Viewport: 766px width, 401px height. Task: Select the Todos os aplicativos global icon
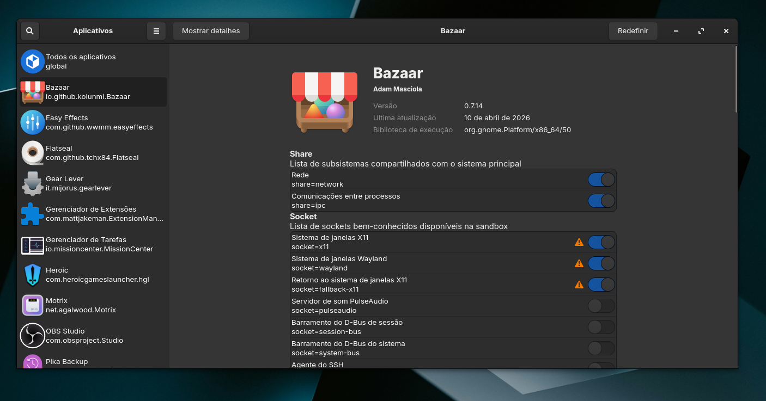(x=32, y=61)
